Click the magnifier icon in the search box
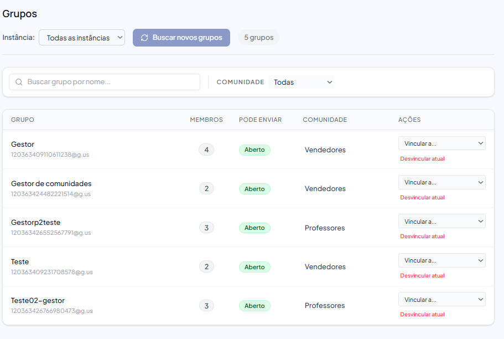The image size is (504, 339). tap(19, 82)
